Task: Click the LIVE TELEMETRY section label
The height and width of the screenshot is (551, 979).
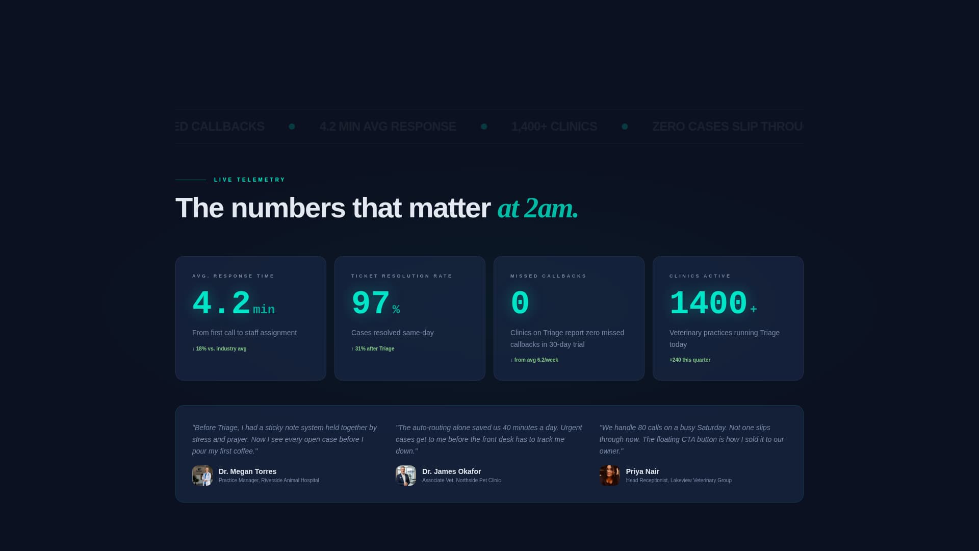Action: [250, 180]
